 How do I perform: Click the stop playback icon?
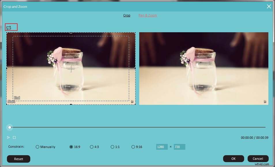point(14,138)
